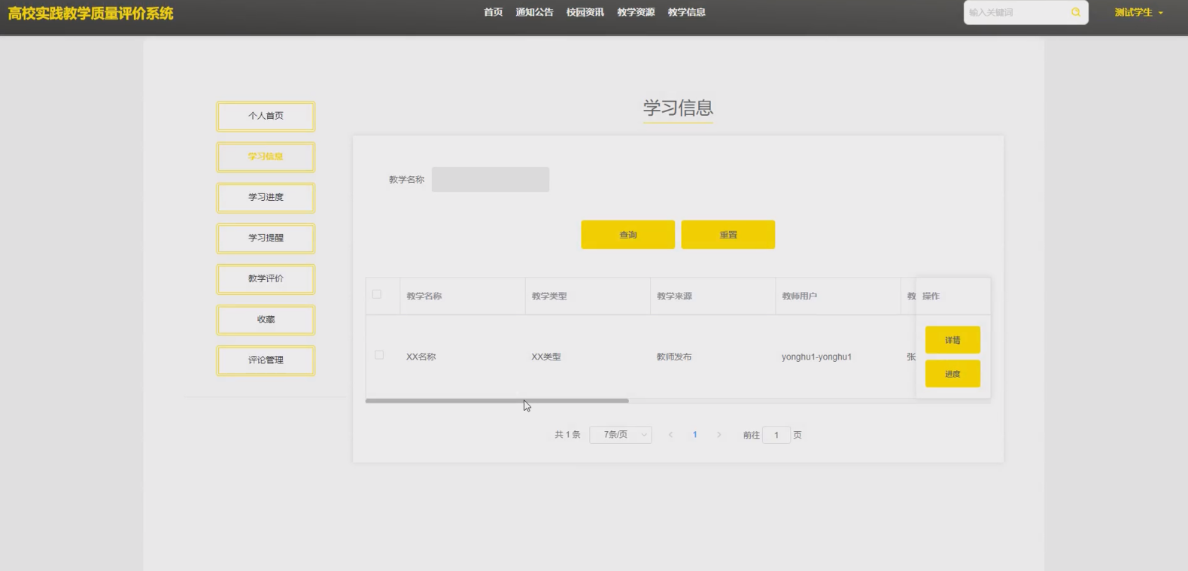Click 详情 button for XX名称 row
Screen dimensions: 1188x571
point(953,340)
